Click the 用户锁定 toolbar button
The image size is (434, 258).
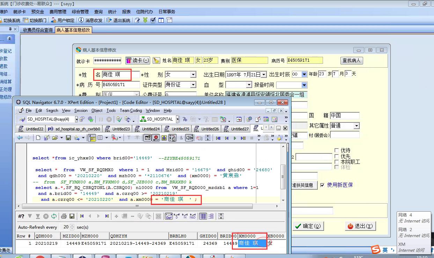coord(62,20)
